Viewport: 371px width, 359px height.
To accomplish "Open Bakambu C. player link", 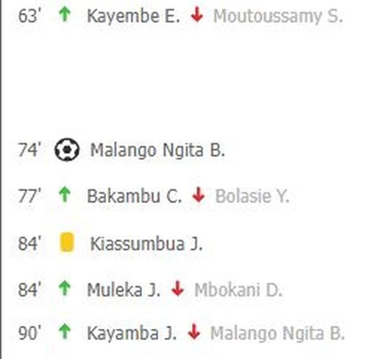I will point(134,196).
